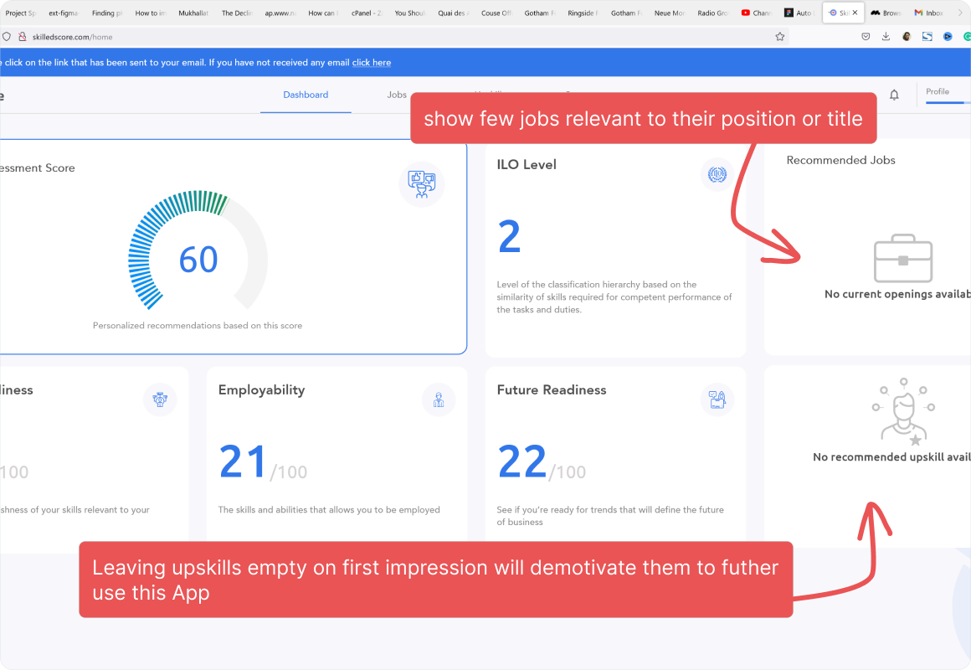Click the upskill person-with-star illustration
The height and width of the screenshot is (670, 971).
[x=904, y=411]
